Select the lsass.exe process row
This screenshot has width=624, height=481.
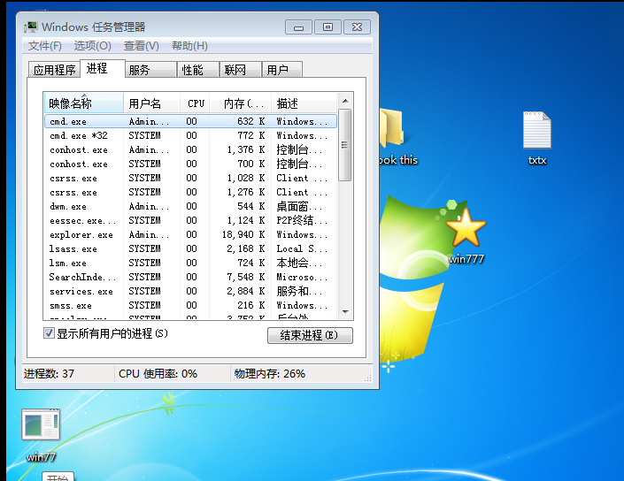pos(190,248)
